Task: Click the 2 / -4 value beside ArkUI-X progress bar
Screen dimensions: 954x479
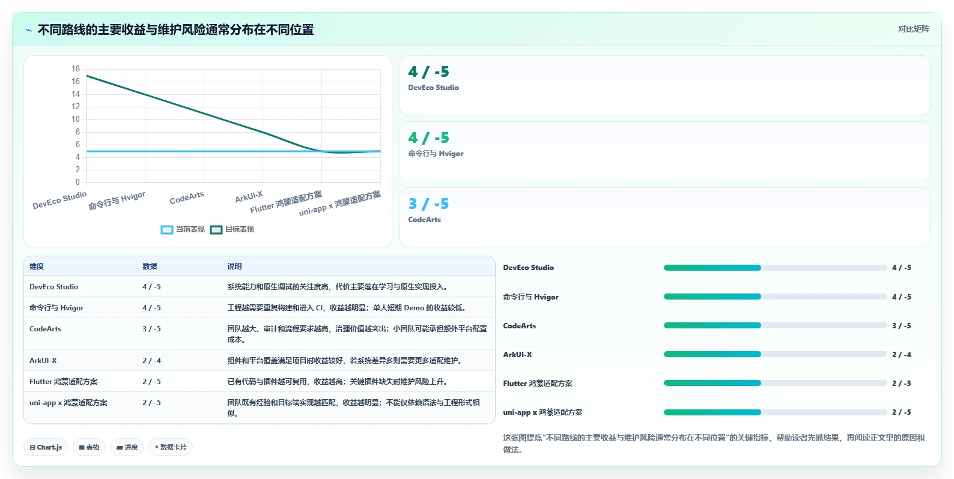Action: point(901,355)
